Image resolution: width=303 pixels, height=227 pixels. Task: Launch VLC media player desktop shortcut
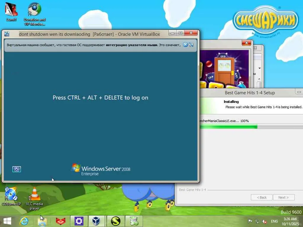pyautogui.click(x=34, y=199)
